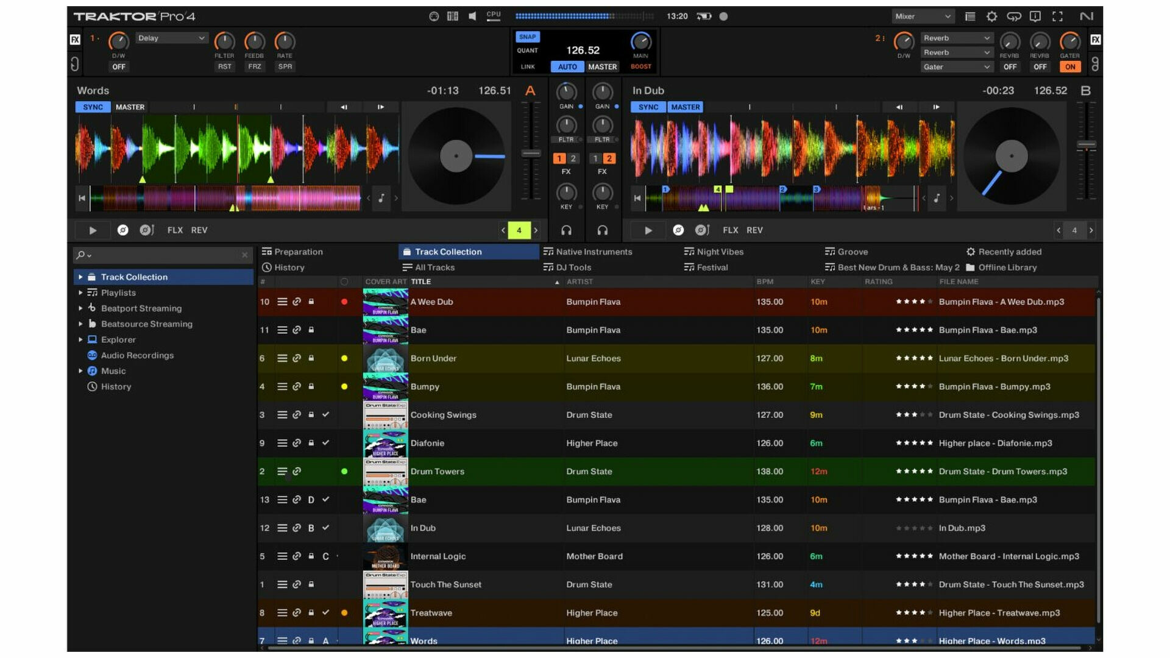Toggle SNAP mode in master panel

[x=527, y=37]
